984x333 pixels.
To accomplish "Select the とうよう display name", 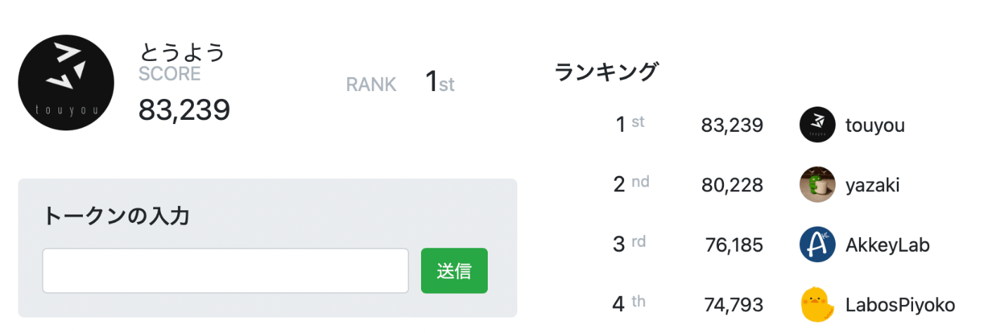I will (x=181, y=52).
